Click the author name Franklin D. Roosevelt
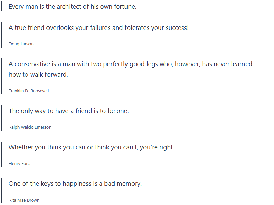This screenshot has width=274, height=205. click(x=29, y=91)
